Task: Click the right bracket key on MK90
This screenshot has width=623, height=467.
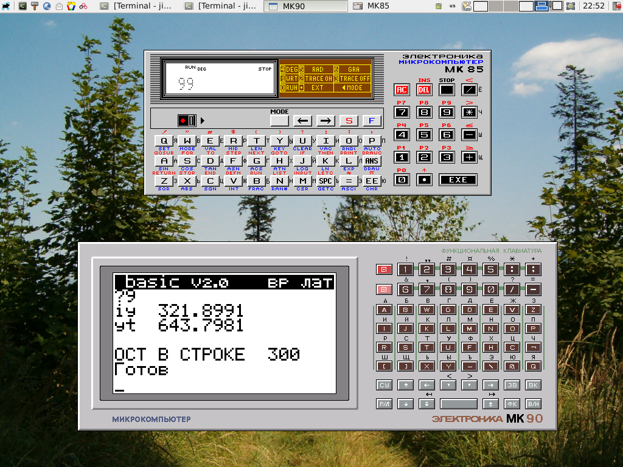Action: (x=405, y=366)
